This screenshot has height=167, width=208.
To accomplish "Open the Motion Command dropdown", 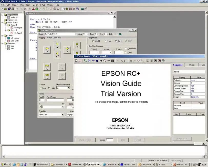I will coord(68,88).
